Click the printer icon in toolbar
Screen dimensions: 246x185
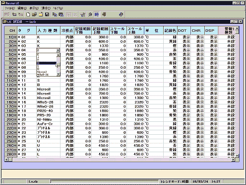pyautogui.click(x=6, y=14)
